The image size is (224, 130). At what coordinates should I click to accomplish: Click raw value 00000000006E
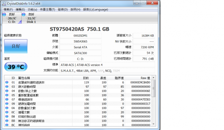(141, 91)
